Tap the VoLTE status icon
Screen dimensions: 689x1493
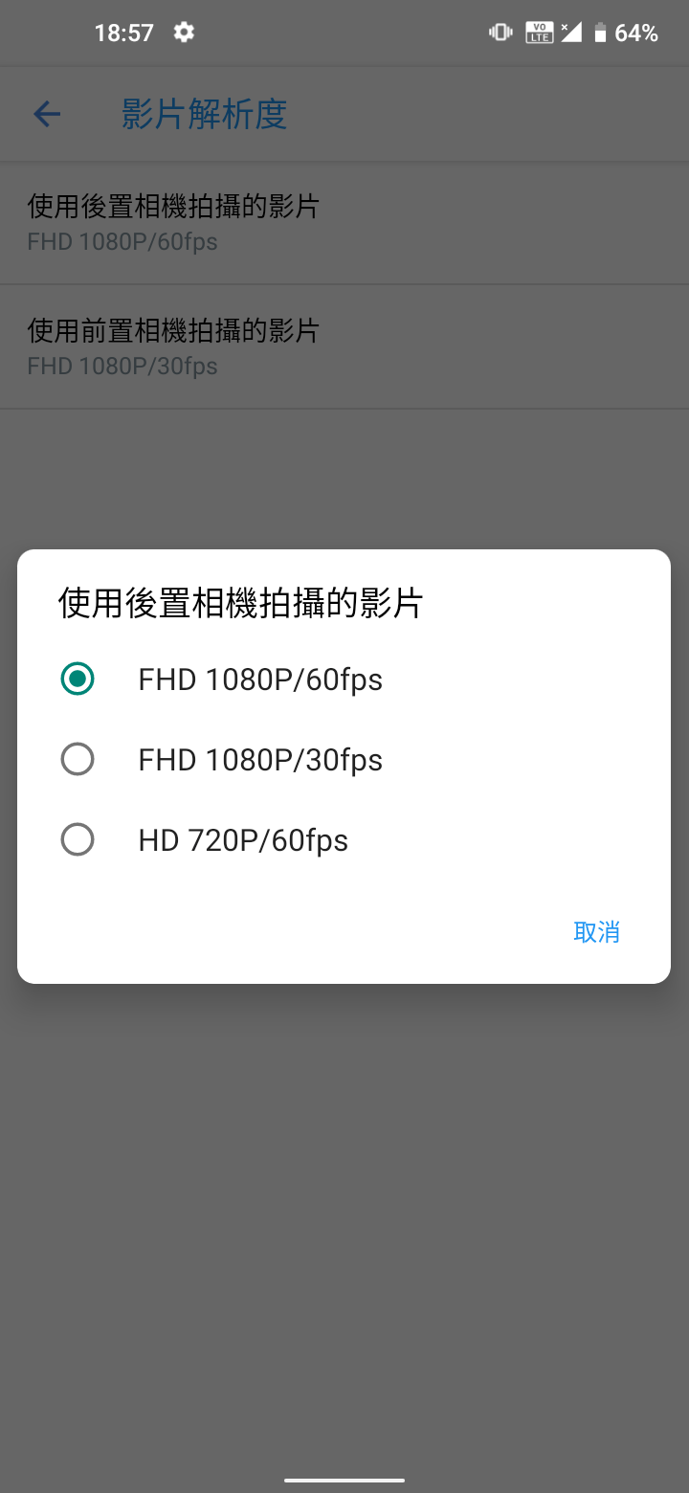click(539, 33)
